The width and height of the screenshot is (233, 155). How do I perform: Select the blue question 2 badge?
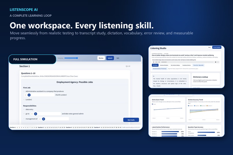click(36, 114)
